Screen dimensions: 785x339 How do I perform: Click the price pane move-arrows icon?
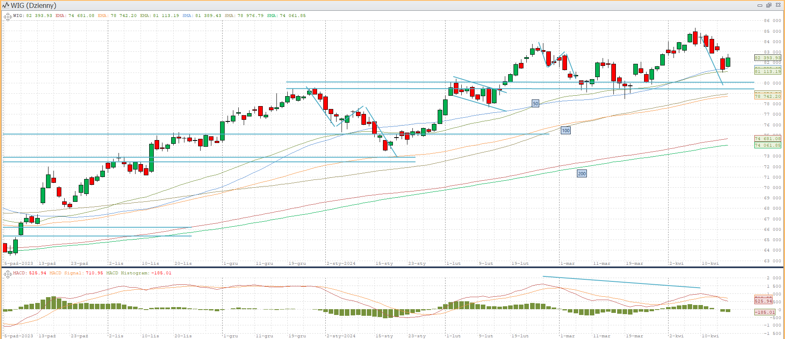click(x=7, y=17)
